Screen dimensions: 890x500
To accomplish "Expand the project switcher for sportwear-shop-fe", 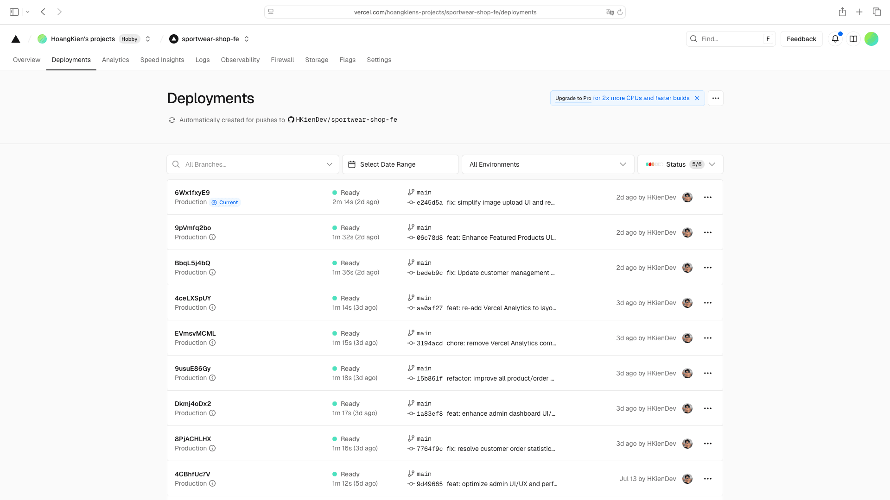I will (247, 39).
